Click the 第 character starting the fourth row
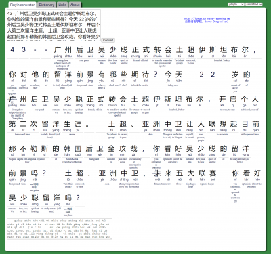Viewport: 271px width, 254px height. click(12, 124)
